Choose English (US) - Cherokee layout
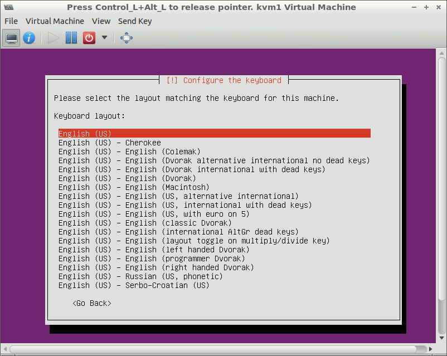This screenshot has height=356, width=447. pyautogui.click(x=109, y=143)
